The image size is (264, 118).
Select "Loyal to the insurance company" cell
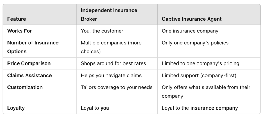pos(200,108)
